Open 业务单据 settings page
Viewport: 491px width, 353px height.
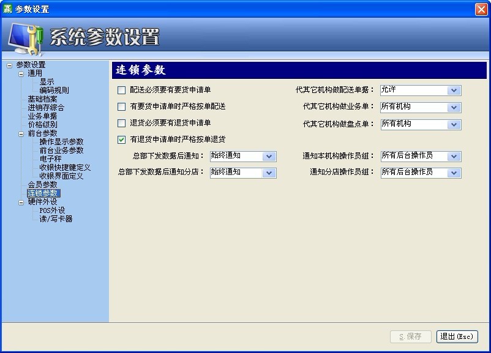click(x=43, y=116)
